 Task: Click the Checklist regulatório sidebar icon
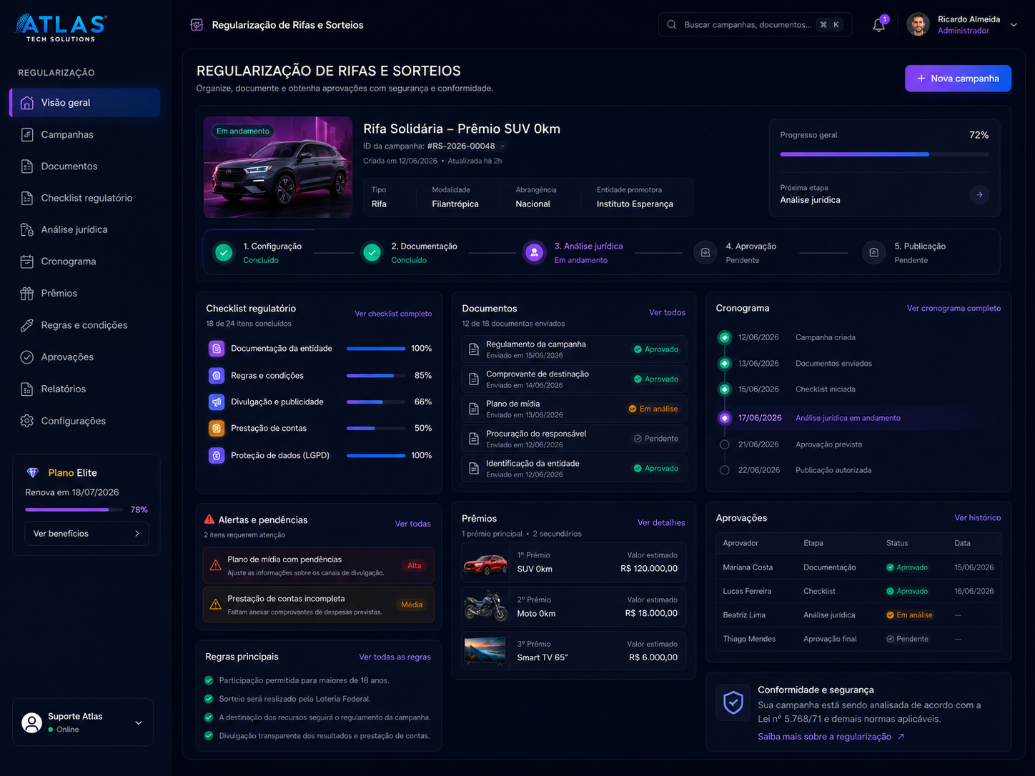[27, 198]
